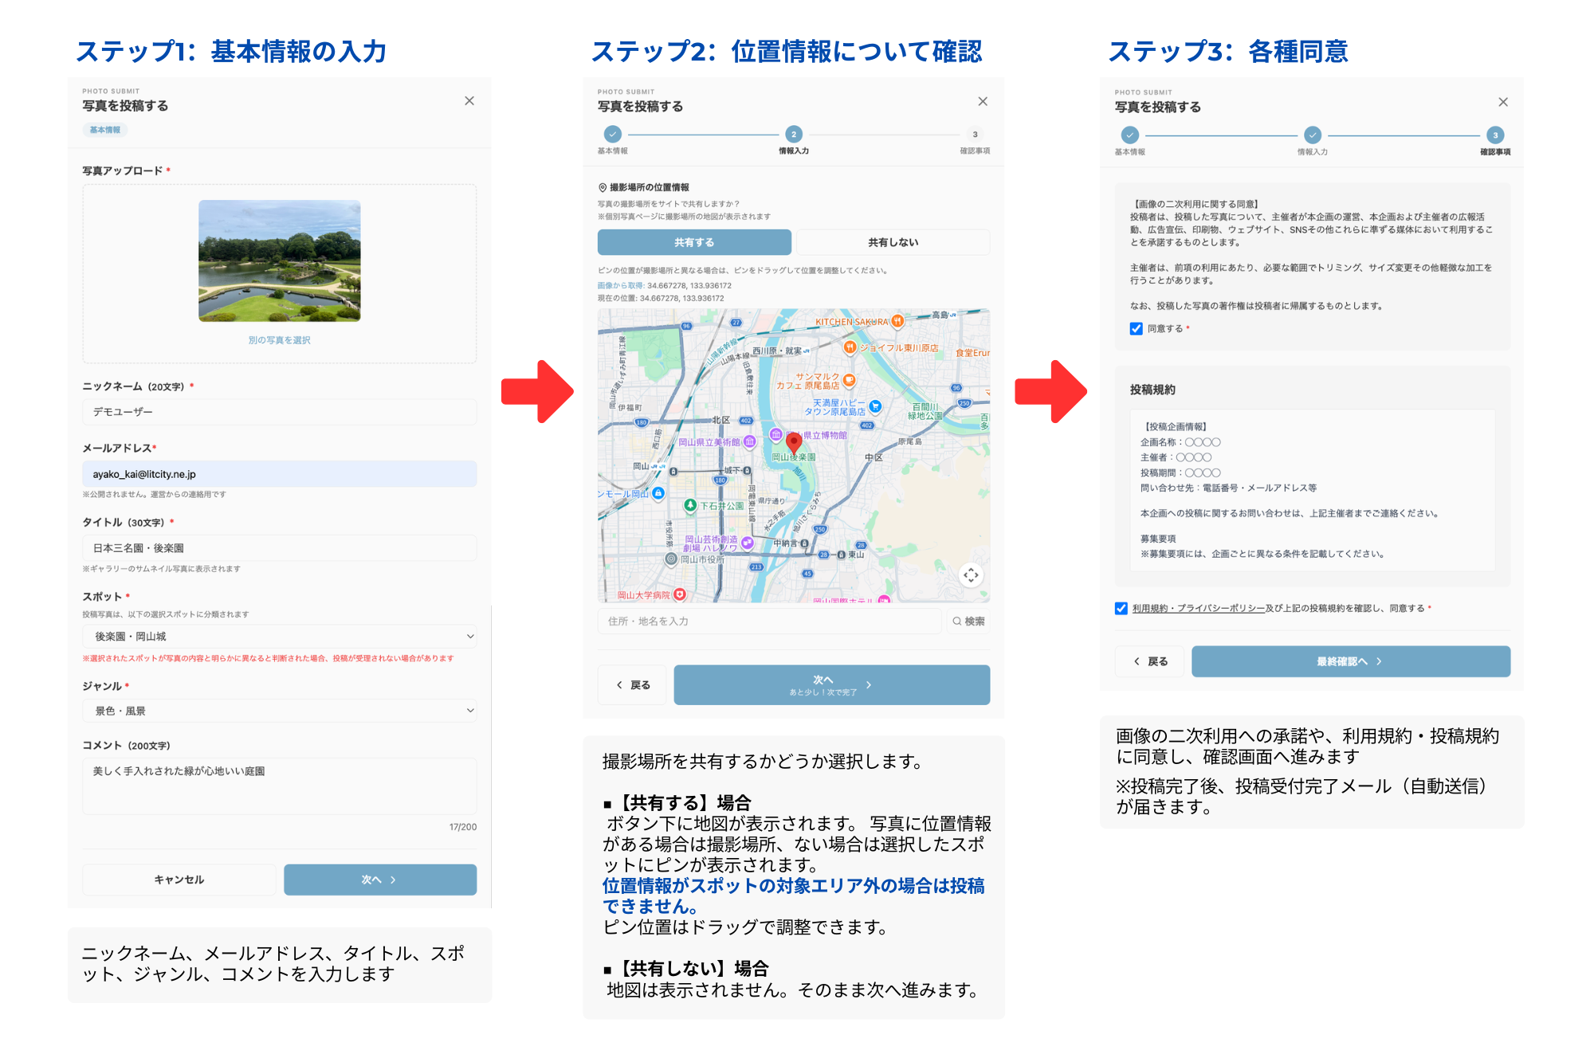The width and height of the screenshot is (1594, 1062).
Task: Open the spot dropdown 後楽園・岡山城
Action: (280, 637)
